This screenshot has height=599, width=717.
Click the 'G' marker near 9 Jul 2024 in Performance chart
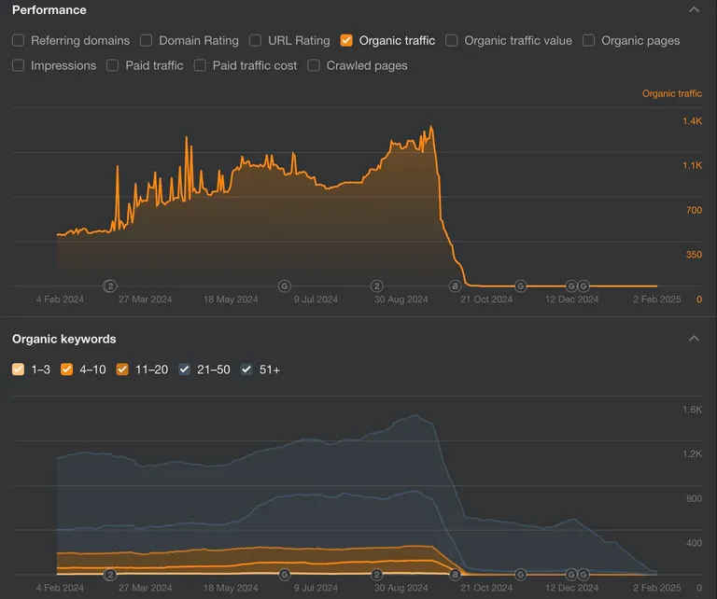click(x=285, y=286)
